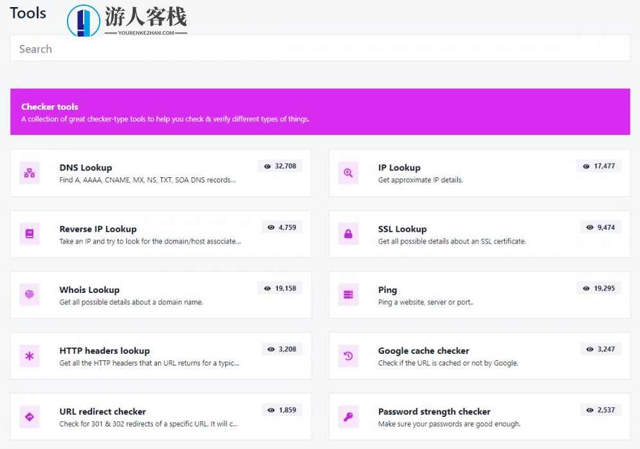Click the SSL Lookup padlock icon

pyautogui.click(x=348, y=234)
